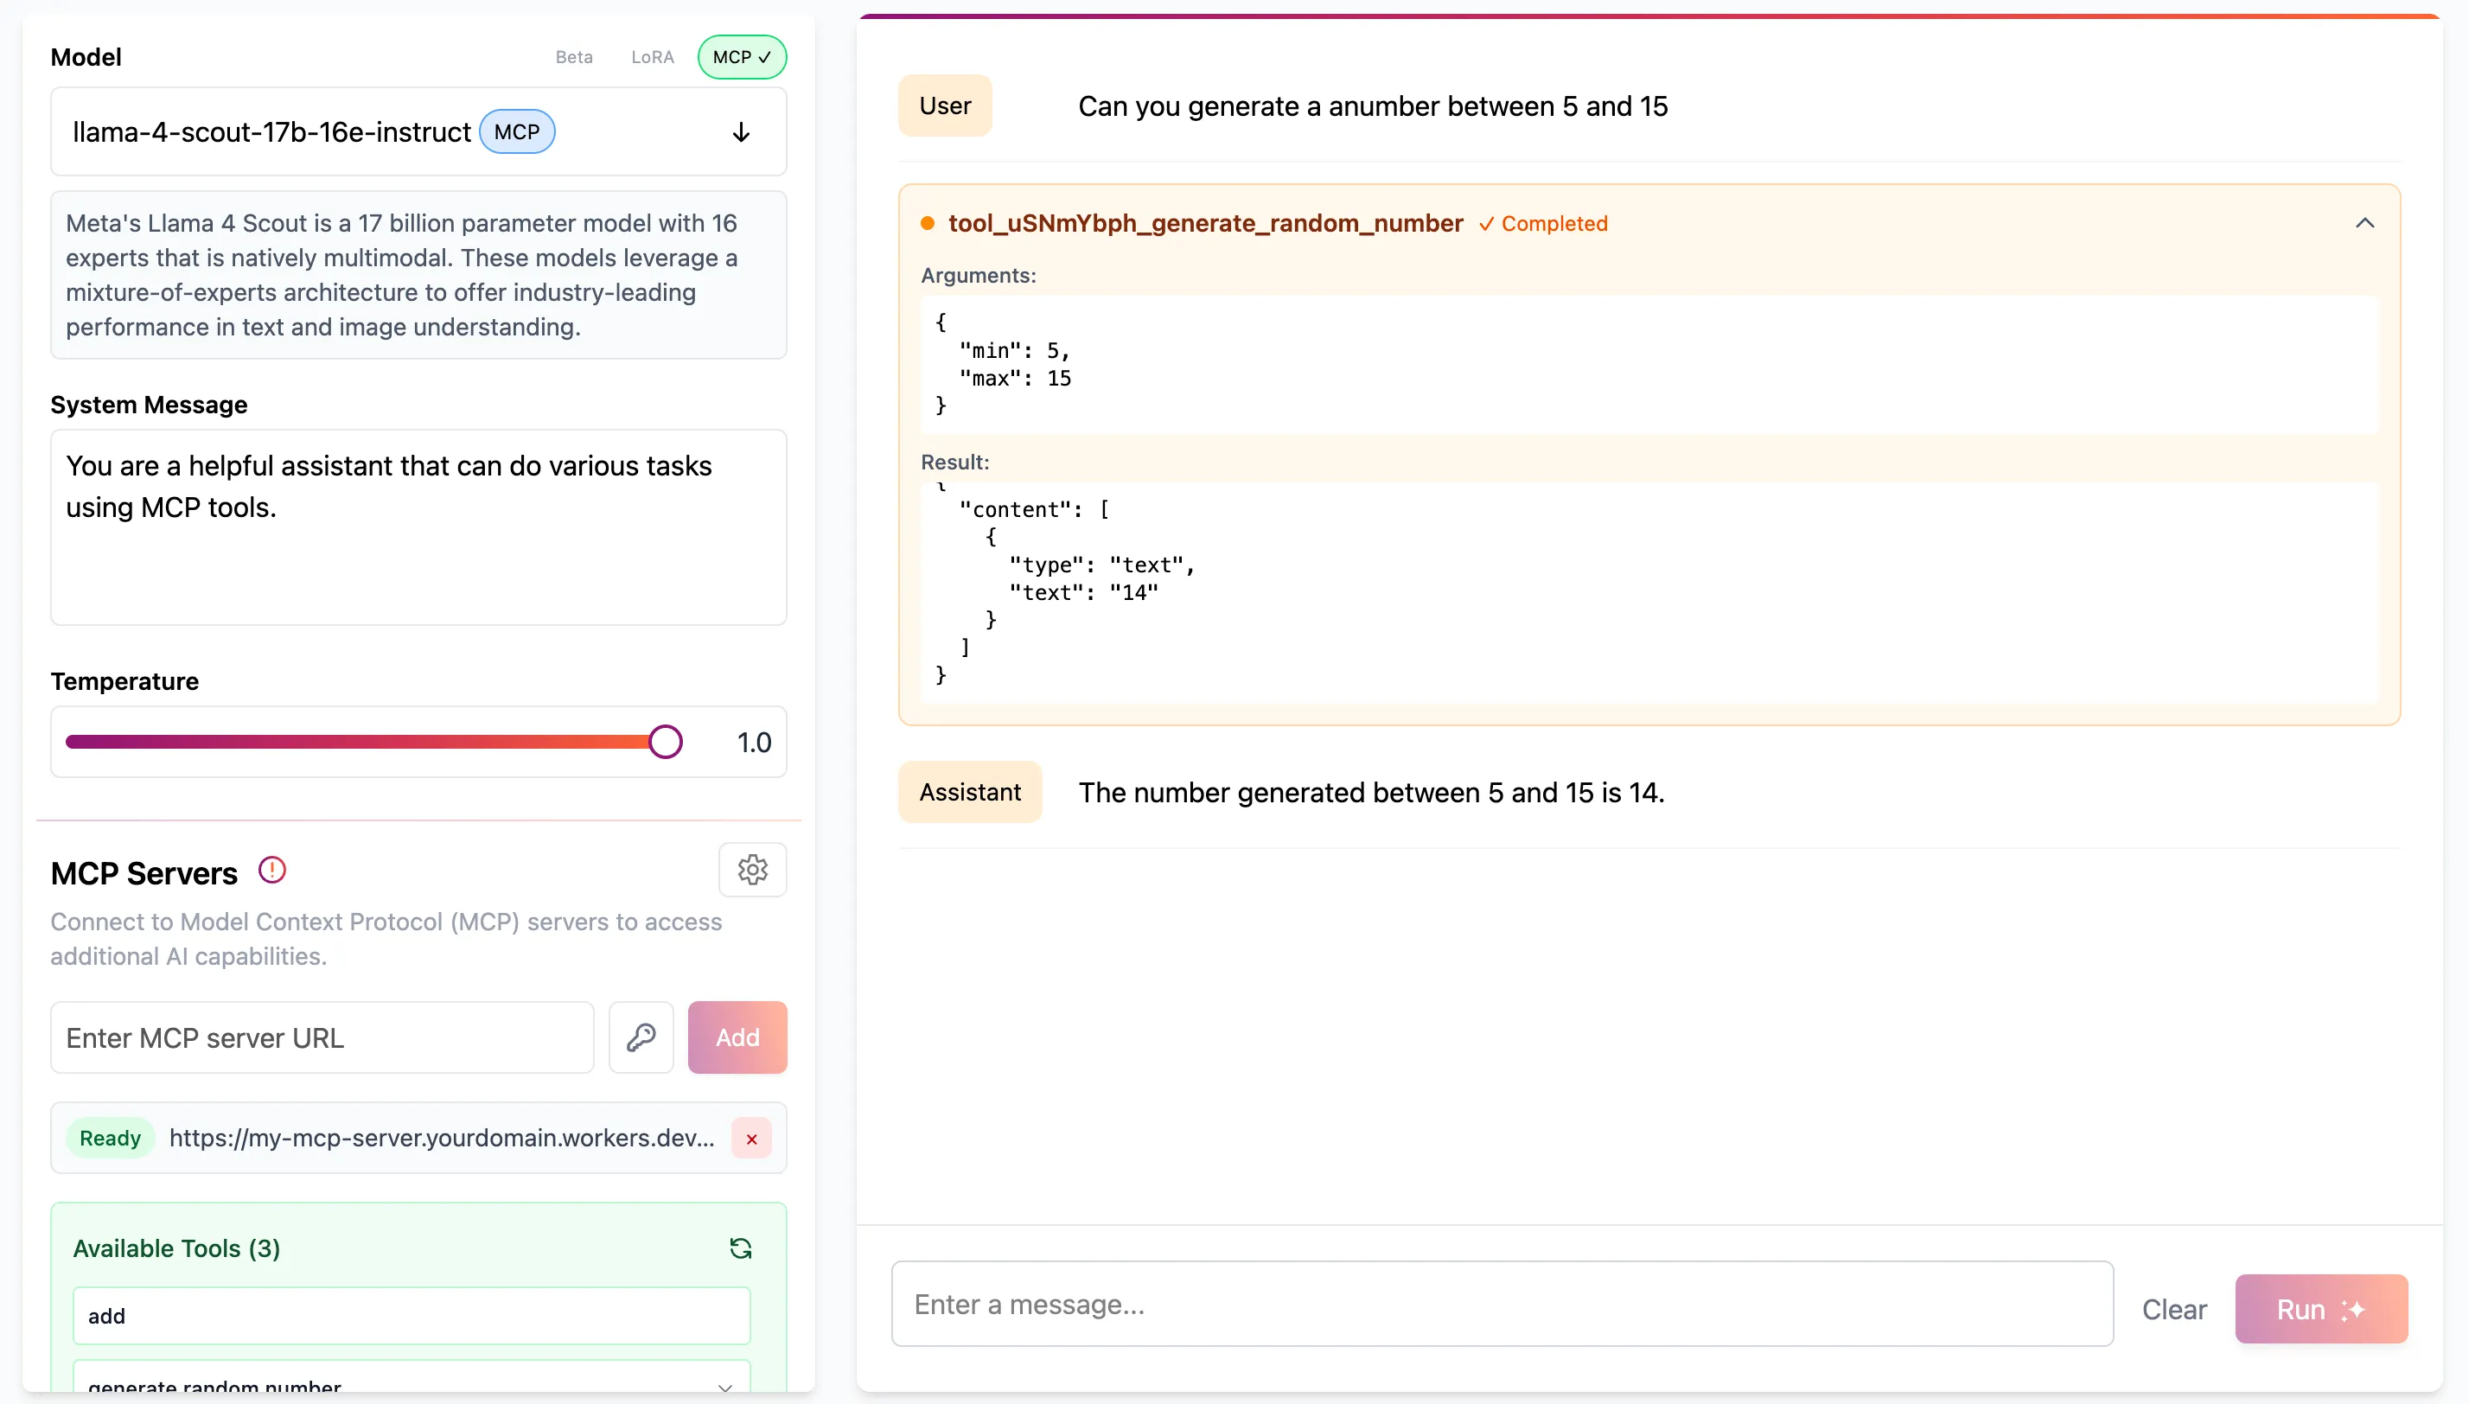The height and width of the screenshot is (1404, 2469).
Task: Remove the workers.dev MCP server with the x icon
Action: click(751, 1138)
